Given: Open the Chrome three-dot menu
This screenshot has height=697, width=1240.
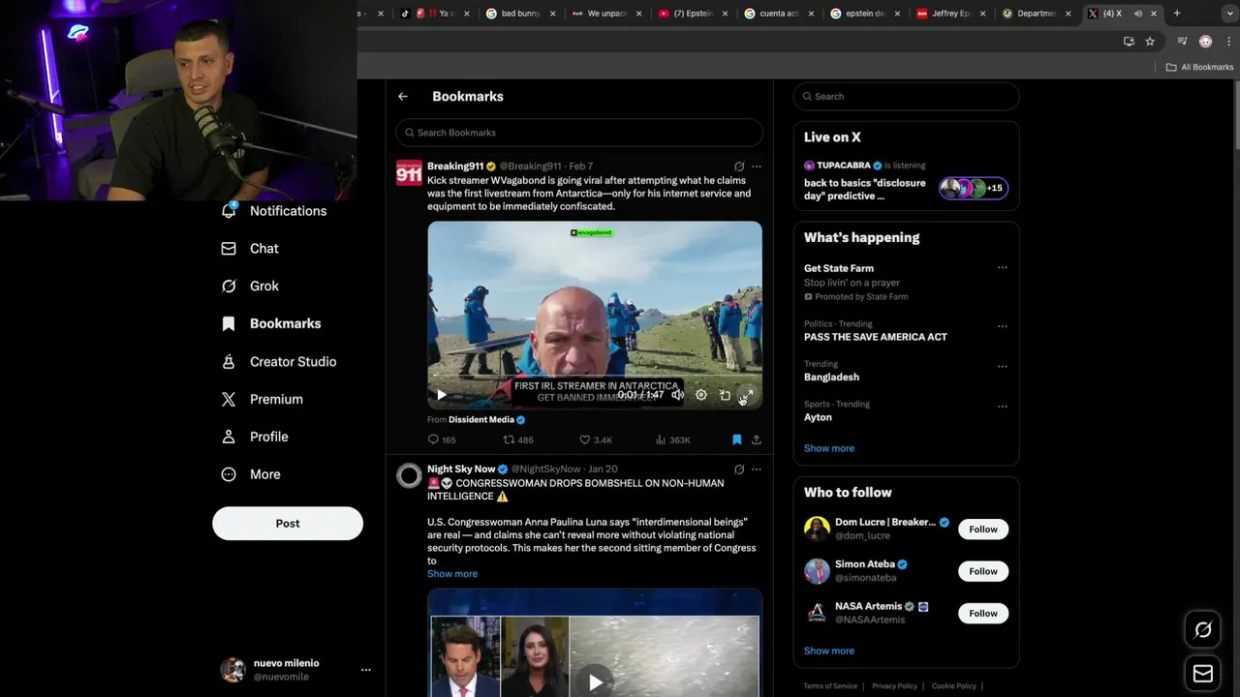Looking at the screenshot, I should (x=1228, y=42).
